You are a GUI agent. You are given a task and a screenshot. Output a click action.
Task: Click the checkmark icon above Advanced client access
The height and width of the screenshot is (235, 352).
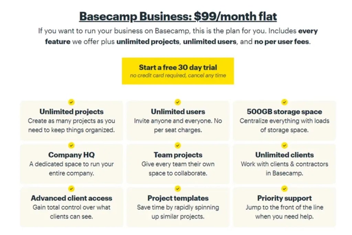[x=71, y=189]
